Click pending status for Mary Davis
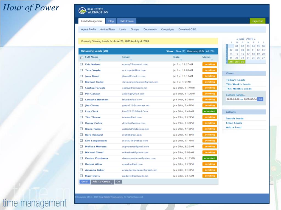 [x=209, y=176]
